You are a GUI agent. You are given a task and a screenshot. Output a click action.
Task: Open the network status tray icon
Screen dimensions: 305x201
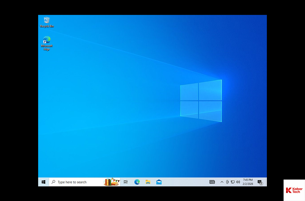click(x=233, y=182)
